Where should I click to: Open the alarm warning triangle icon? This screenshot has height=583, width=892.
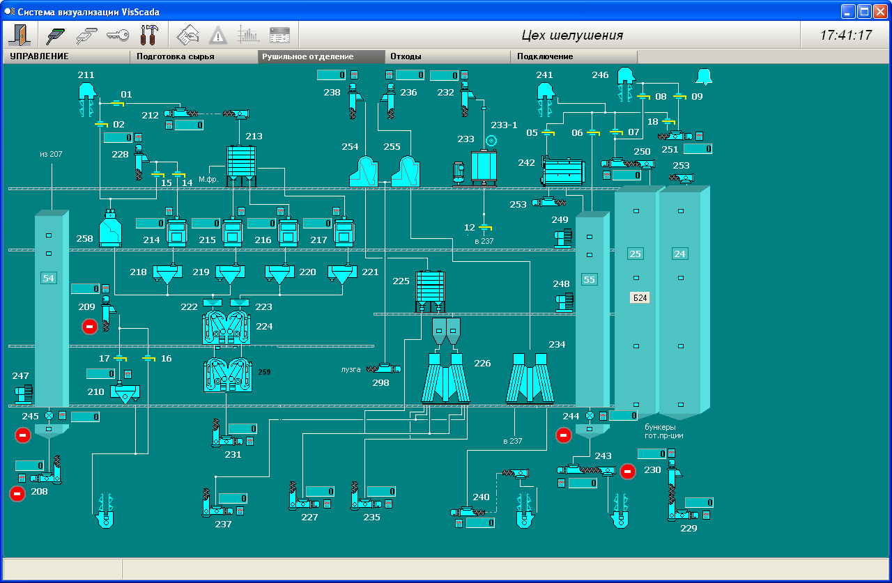(218, 35)
